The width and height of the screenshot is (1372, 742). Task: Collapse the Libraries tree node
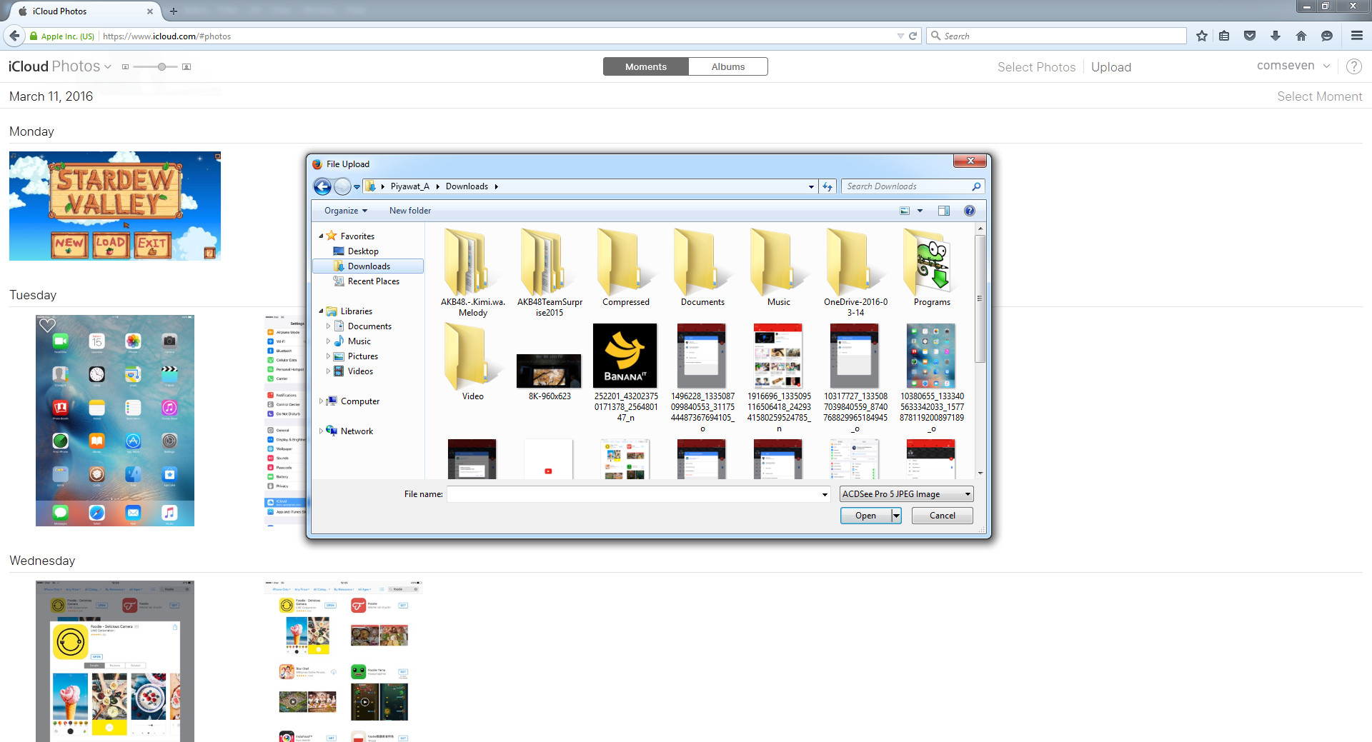tap(321, 311)
